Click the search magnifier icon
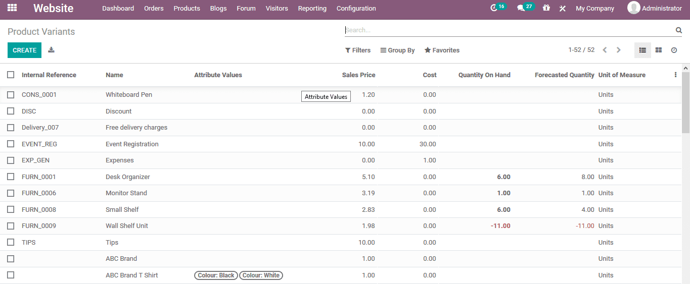This screenshot has width=690, height=284. coord(679,30)
